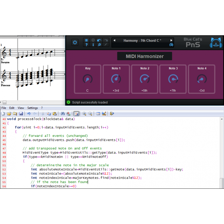This screenshot has height=224, width=224.
Task: Save the script in the editor toolbar
Action: pyautogui.click(x=21, y=113)
